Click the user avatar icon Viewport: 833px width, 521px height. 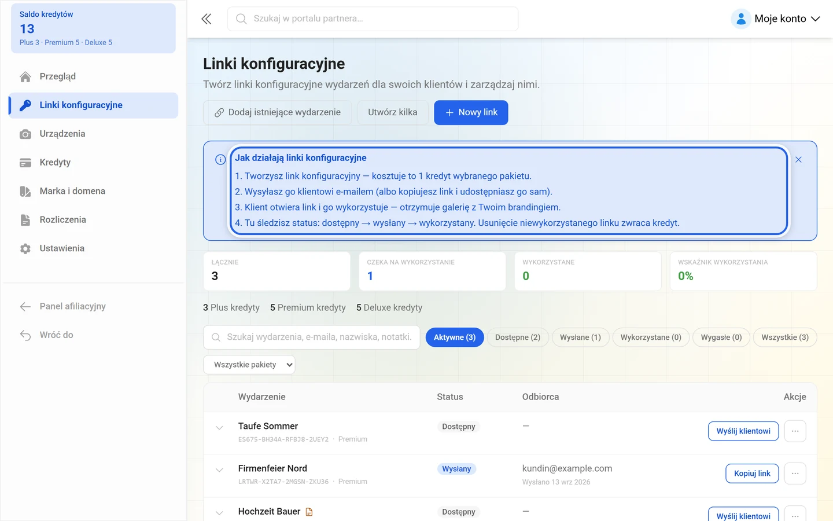click(741, 19)
